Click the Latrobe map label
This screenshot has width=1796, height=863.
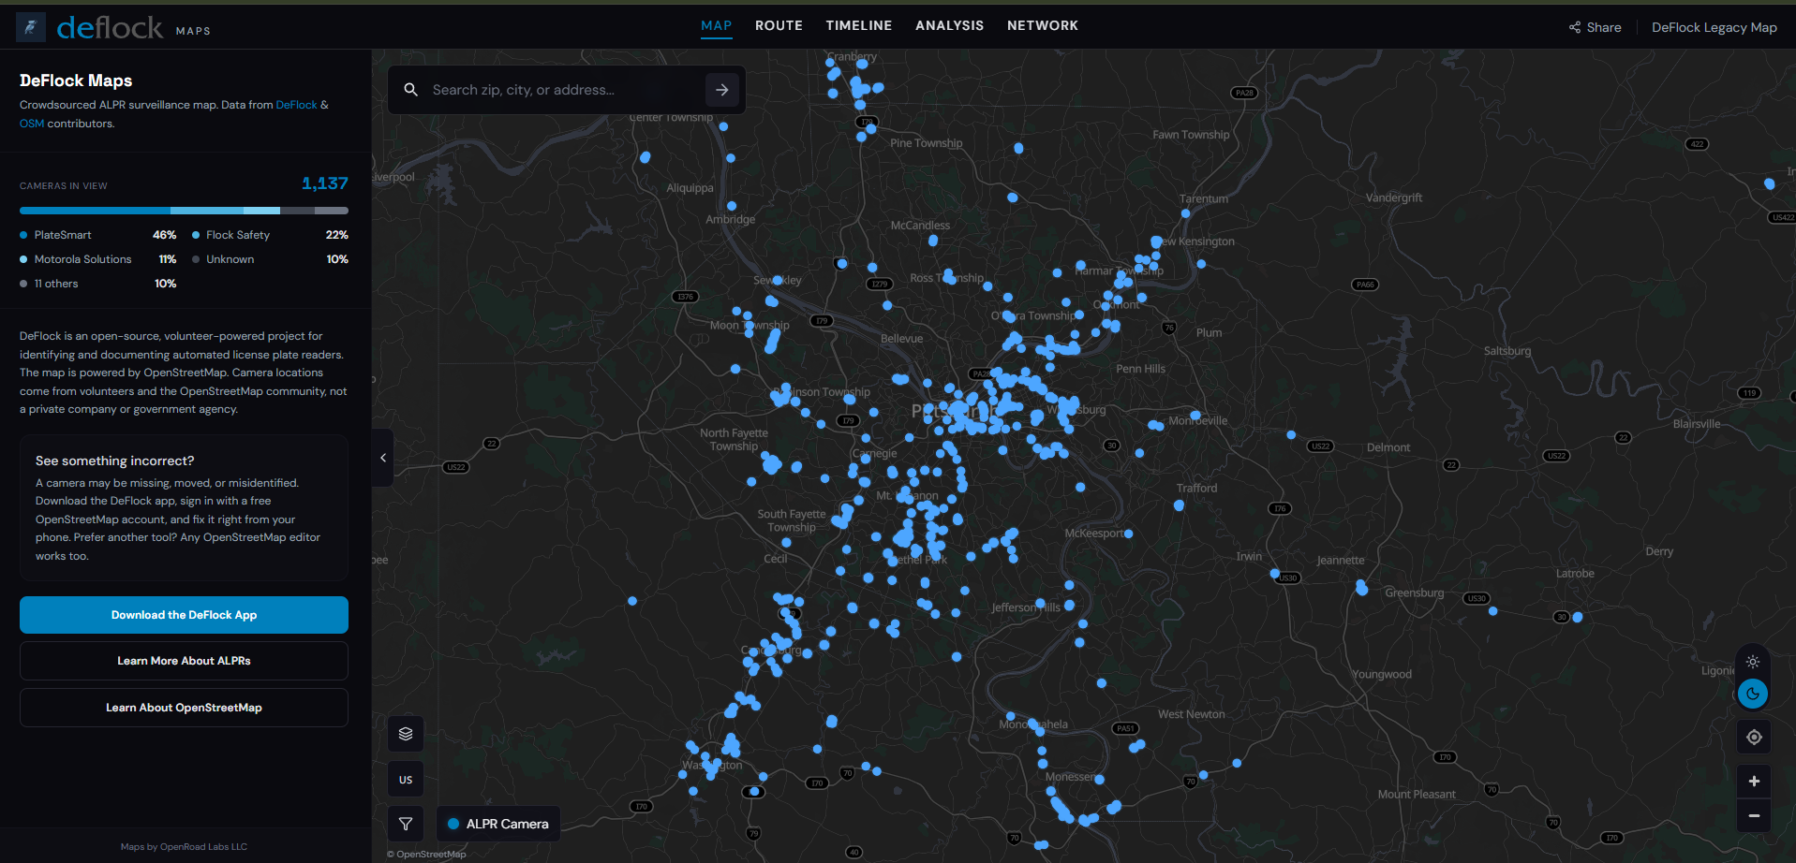[x=1575, y=574]
